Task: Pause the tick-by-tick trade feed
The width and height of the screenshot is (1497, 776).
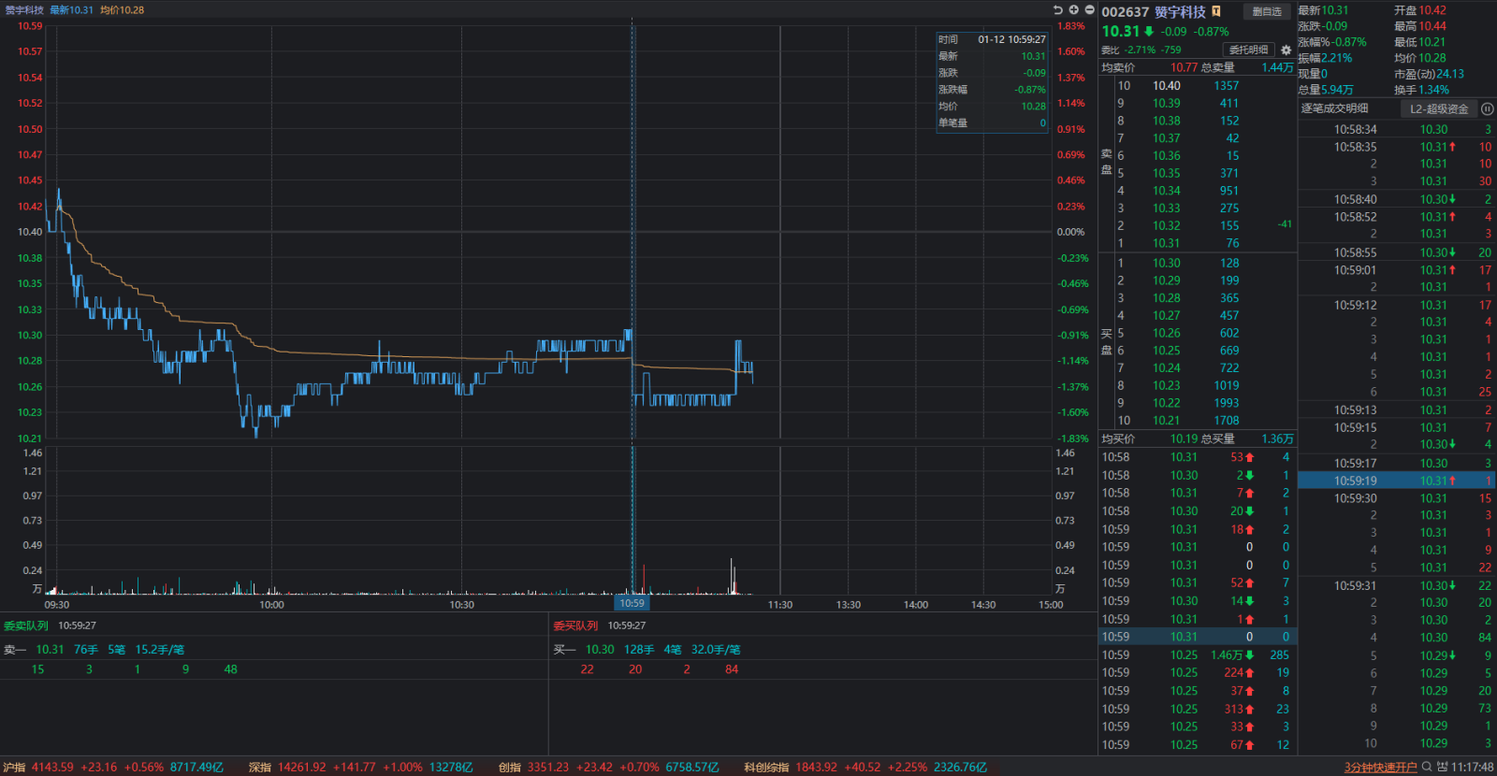Action: 1487,108
